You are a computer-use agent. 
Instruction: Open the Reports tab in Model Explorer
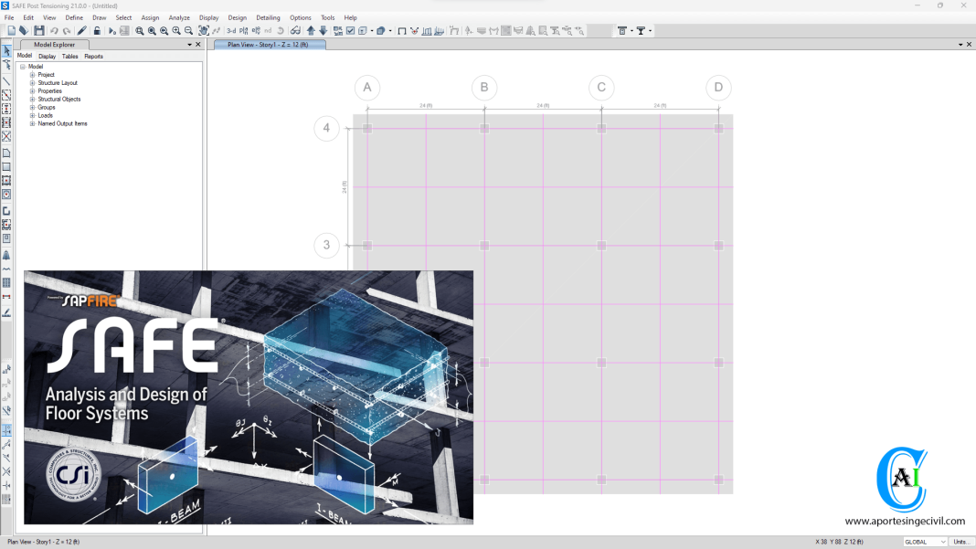click(93, 57)
